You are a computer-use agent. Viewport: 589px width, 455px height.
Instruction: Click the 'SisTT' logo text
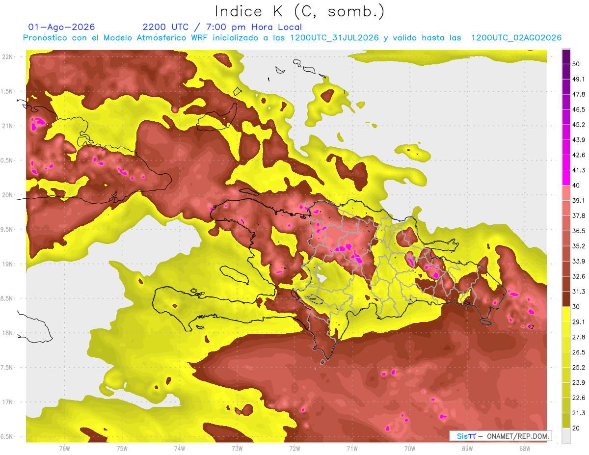pyautogui.click(x=466, y=436)
